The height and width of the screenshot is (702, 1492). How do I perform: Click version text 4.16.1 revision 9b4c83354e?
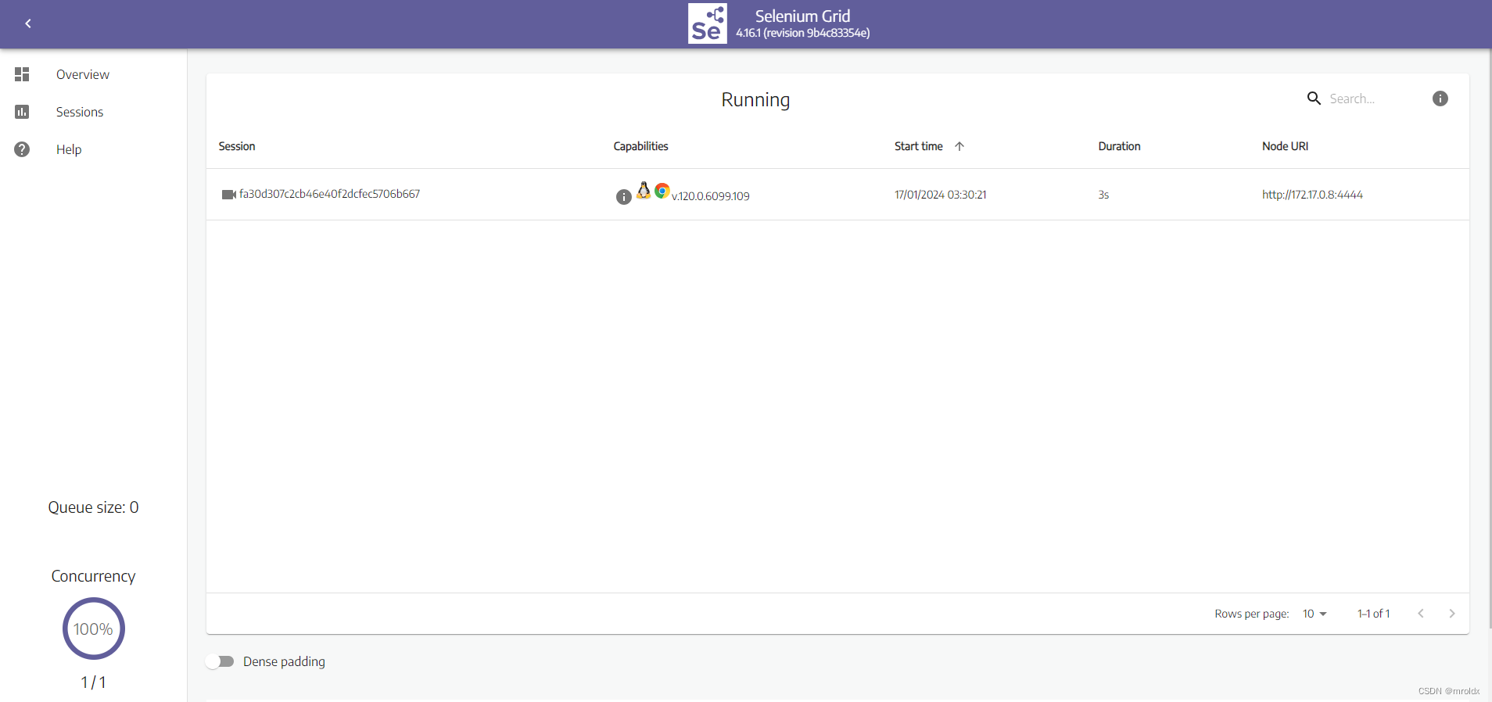tap(802, 33)
